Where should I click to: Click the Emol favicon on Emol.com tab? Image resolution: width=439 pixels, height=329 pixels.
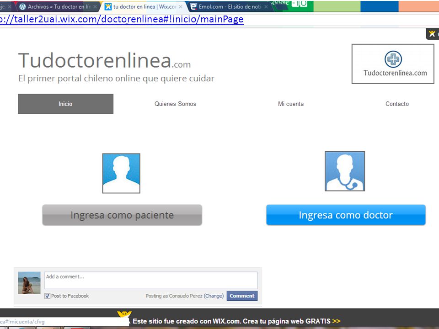point(193,6)
